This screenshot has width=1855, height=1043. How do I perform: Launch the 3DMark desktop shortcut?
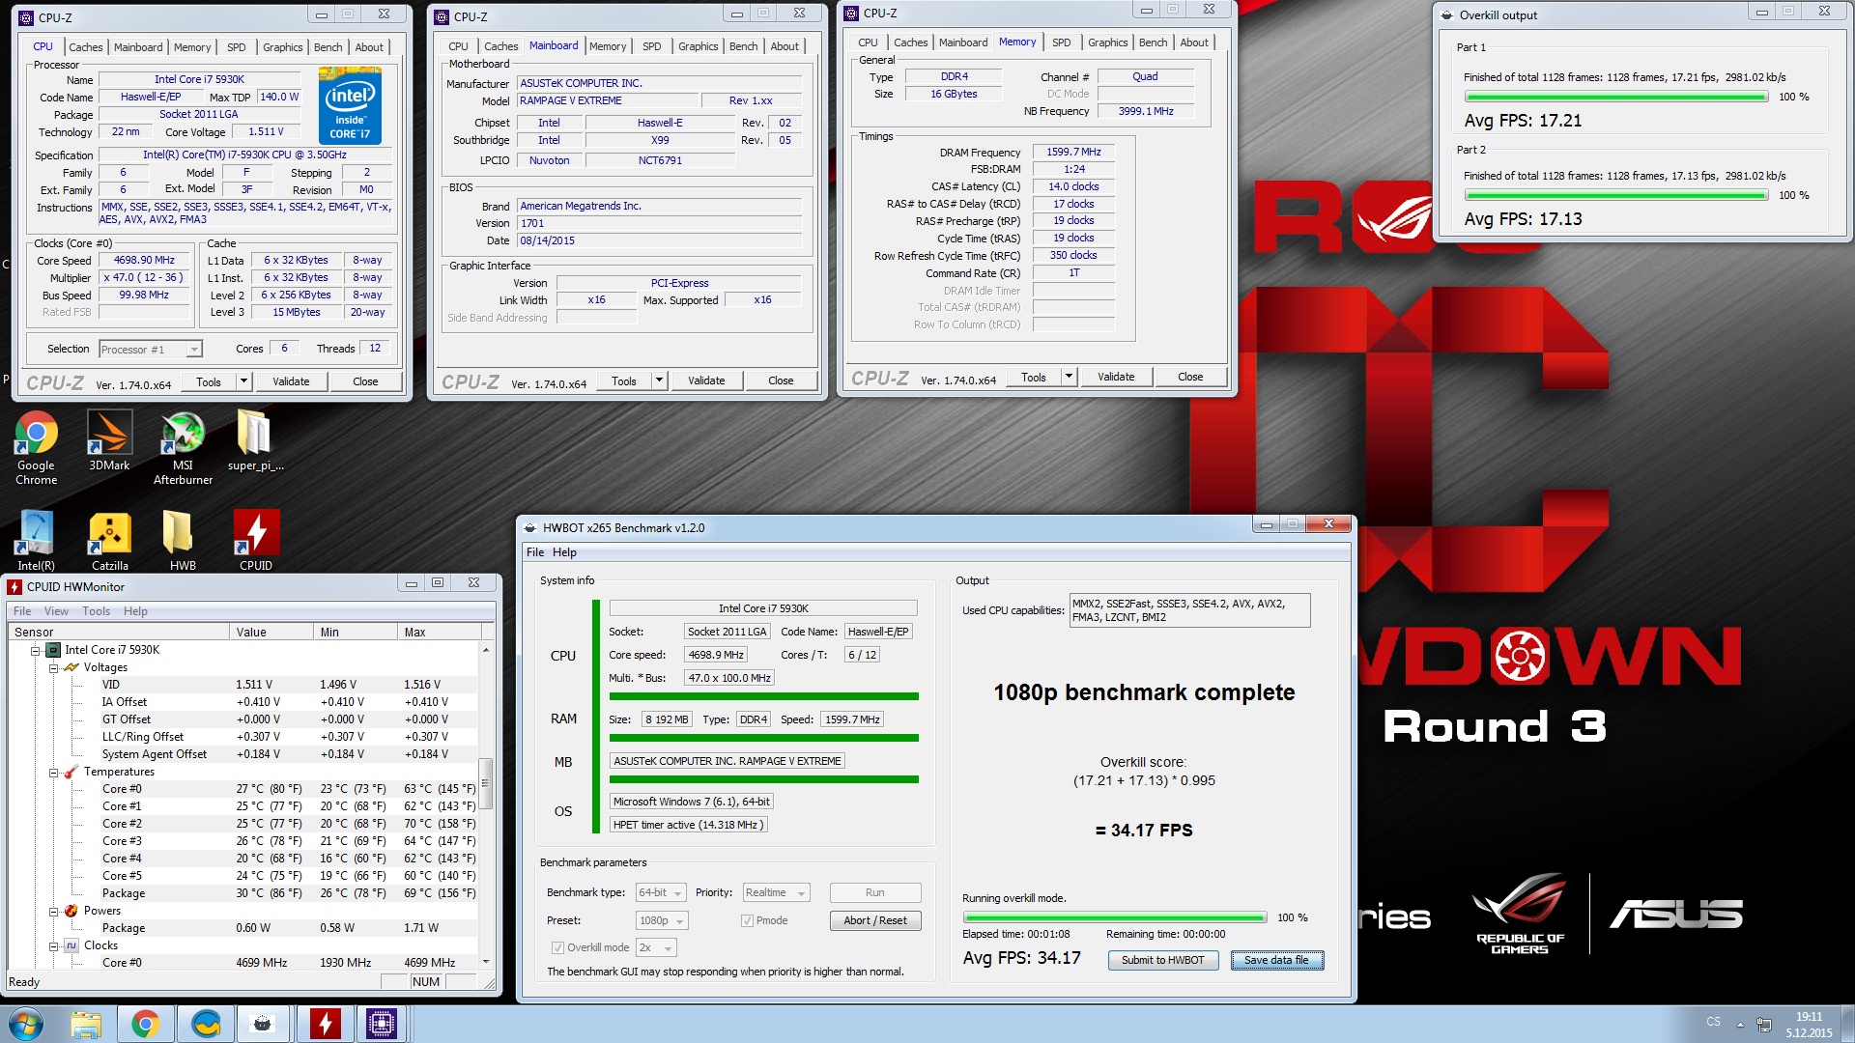[109, 440]
